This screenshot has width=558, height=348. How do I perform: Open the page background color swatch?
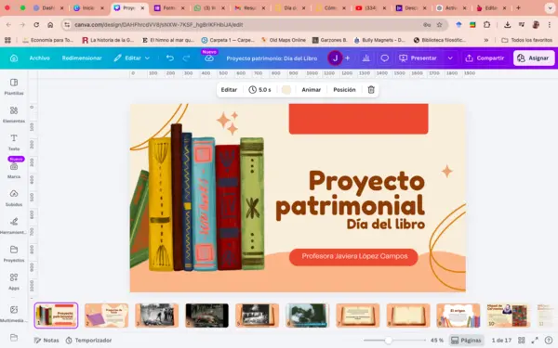pyautogui.click(x=286, y=89)
